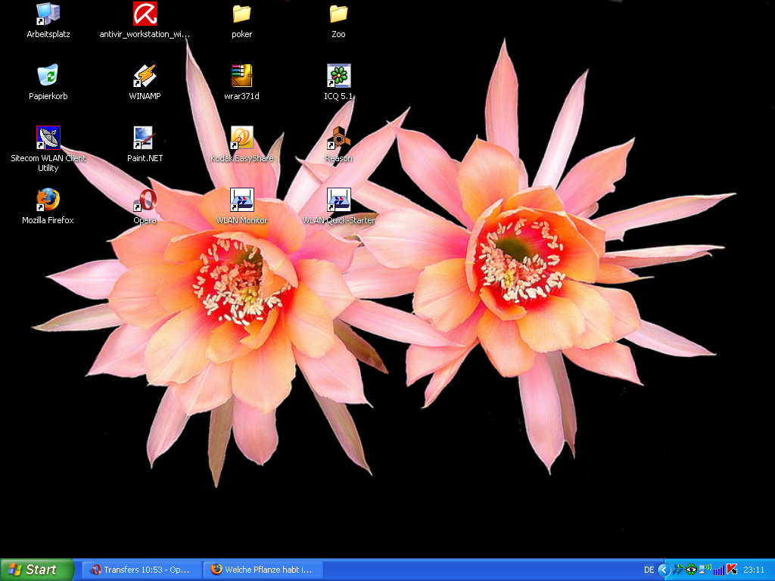Select the Kodak EasyShare shortcut
This screenshot has width=775, height=581.
tap(241, 138)
